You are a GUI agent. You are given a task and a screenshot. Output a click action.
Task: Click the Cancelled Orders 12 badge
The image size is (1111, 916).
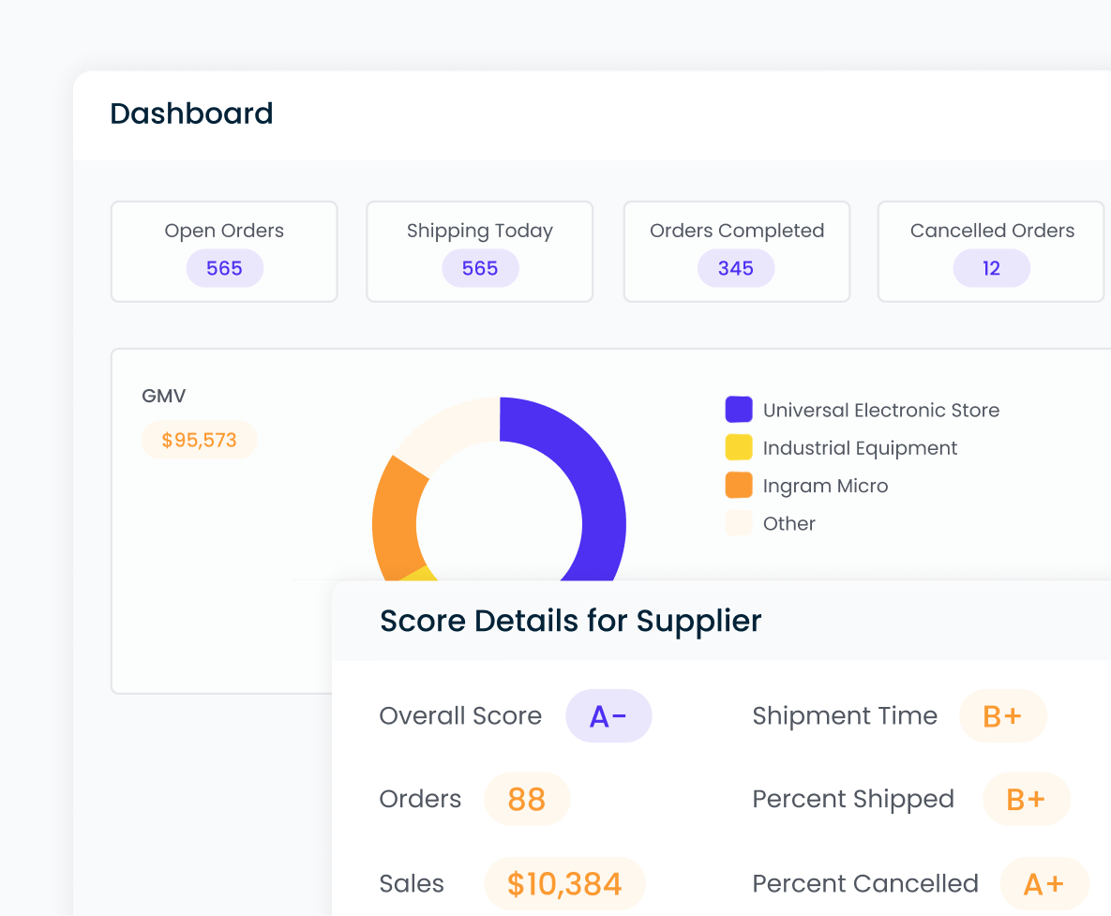(991, 269)
